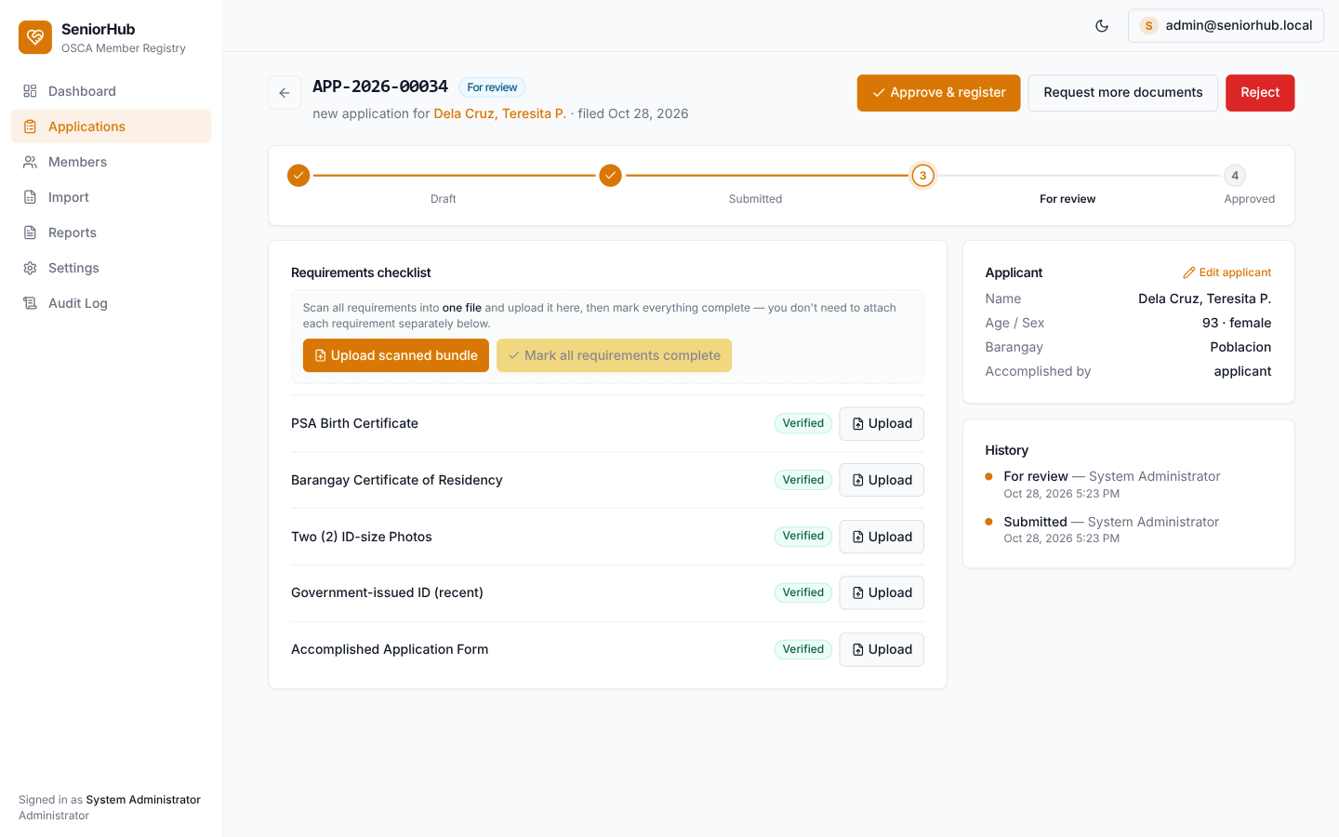The height and width of the screenshot is (837, 1339).
Task: Click the Audit Log icon in sidebar
Action: (x=30, y=303)
